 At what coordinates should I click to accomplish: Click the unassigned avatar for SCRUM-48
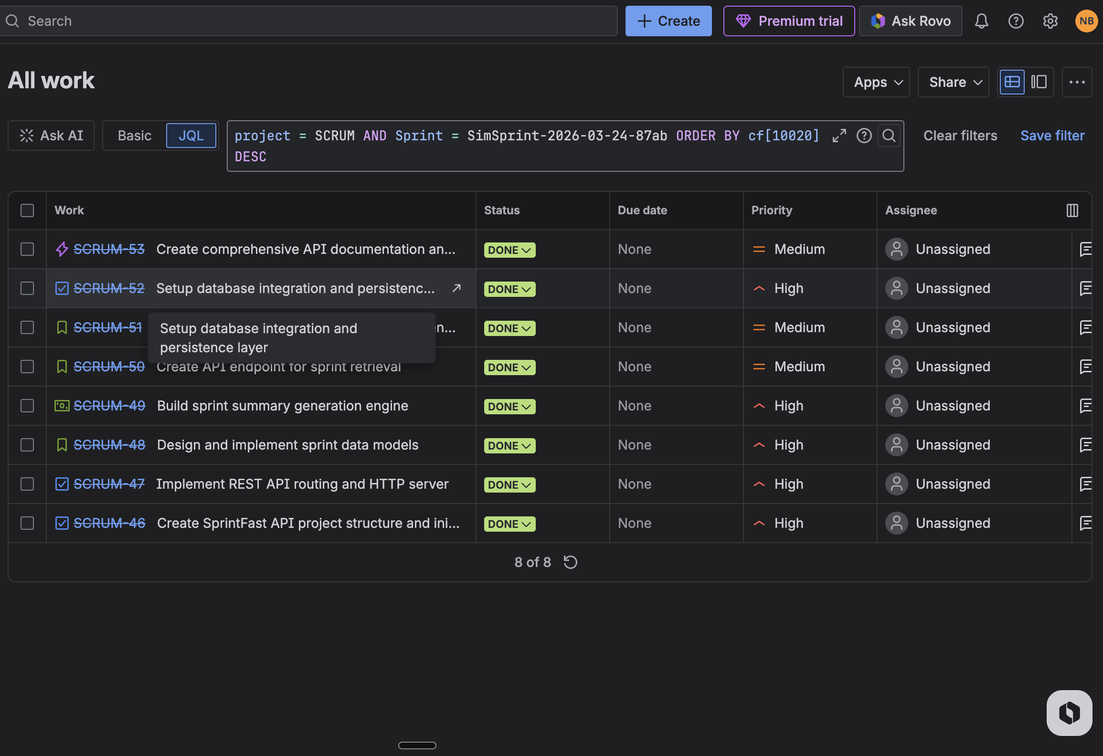click(x=896, y=445)
